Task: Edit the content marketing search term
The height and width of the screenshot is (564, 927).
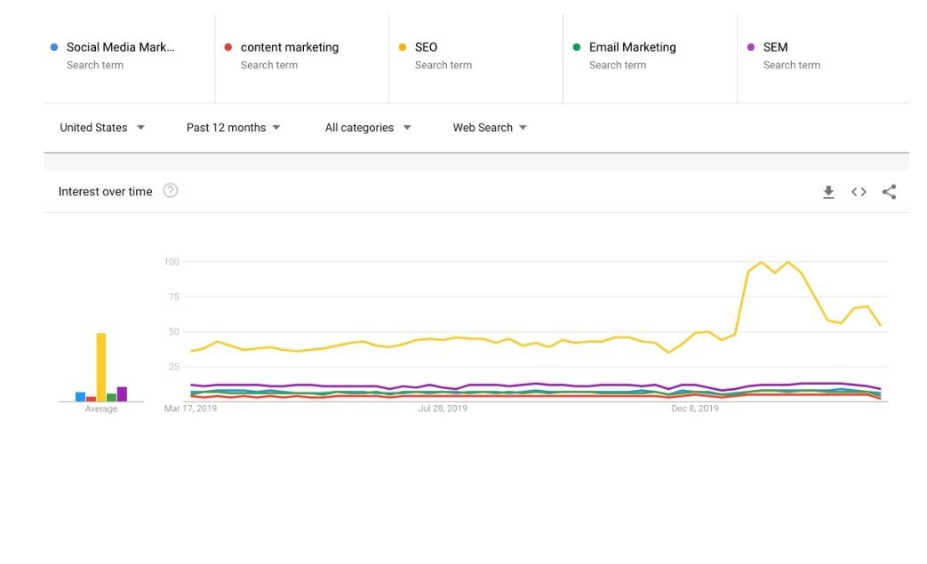Action: coord(290,47)
